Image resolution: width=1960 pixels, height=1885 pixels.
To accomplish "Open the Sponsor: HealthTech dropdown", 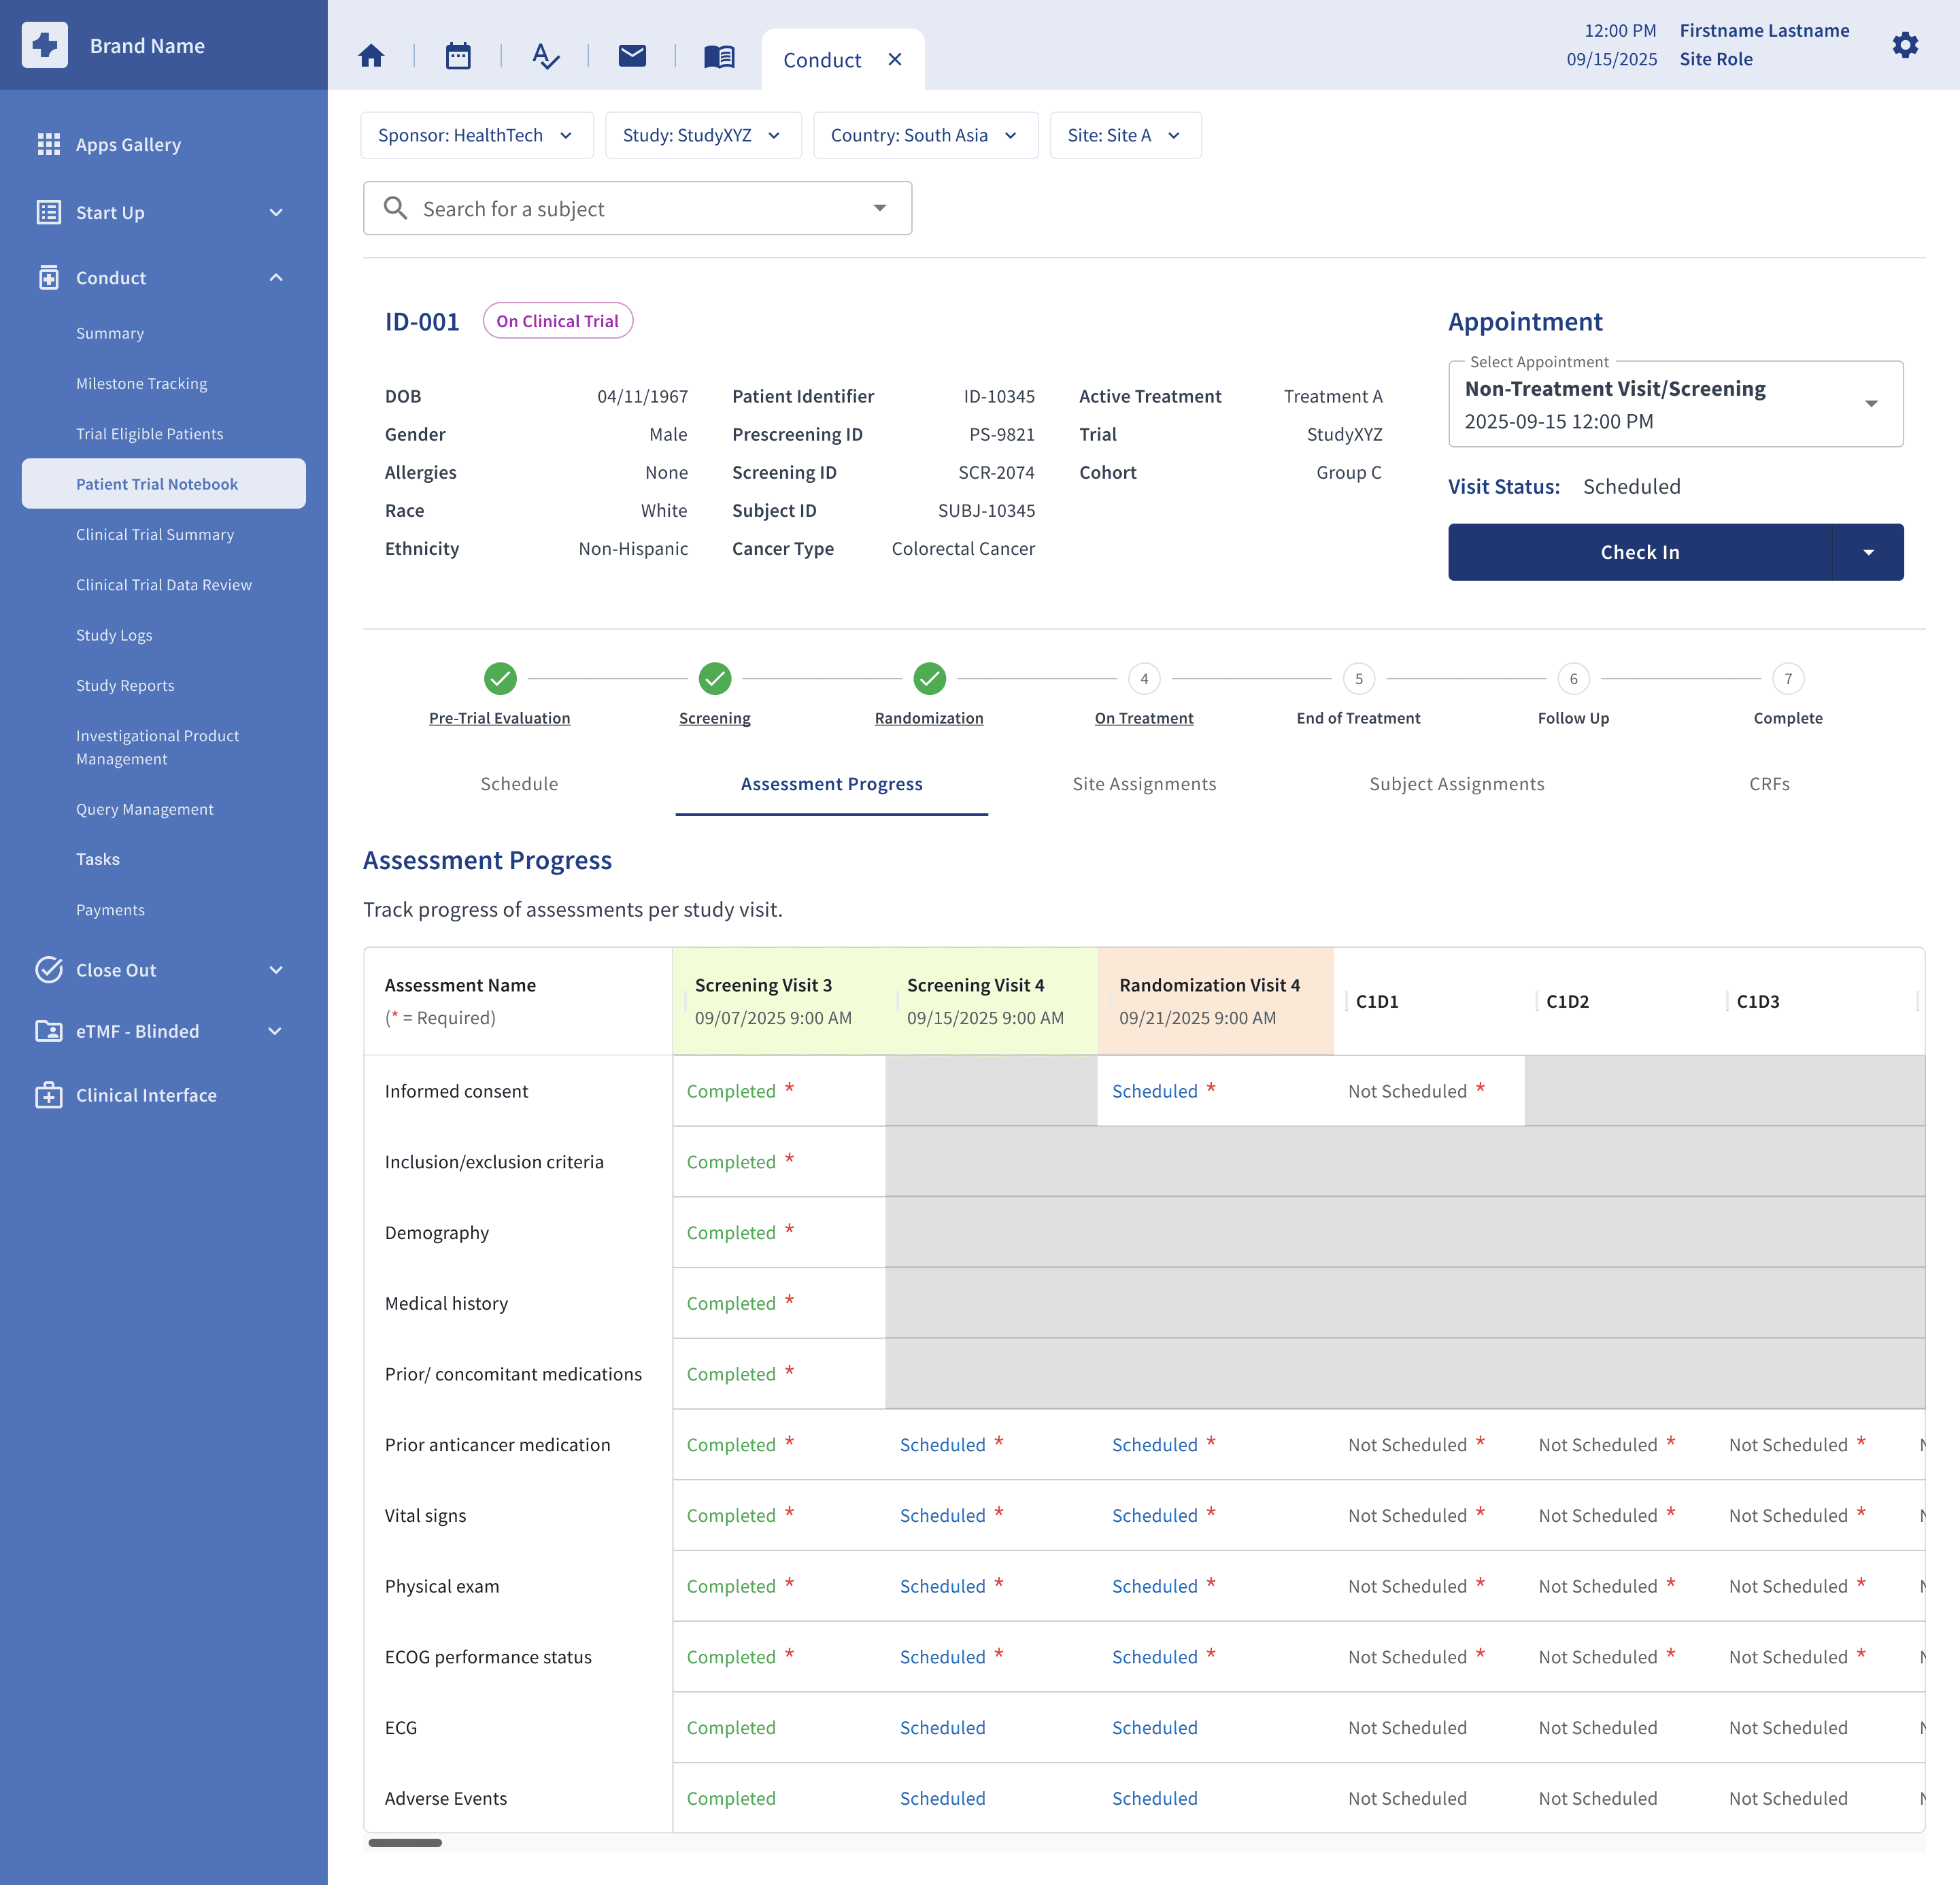I will pos(477,135).
